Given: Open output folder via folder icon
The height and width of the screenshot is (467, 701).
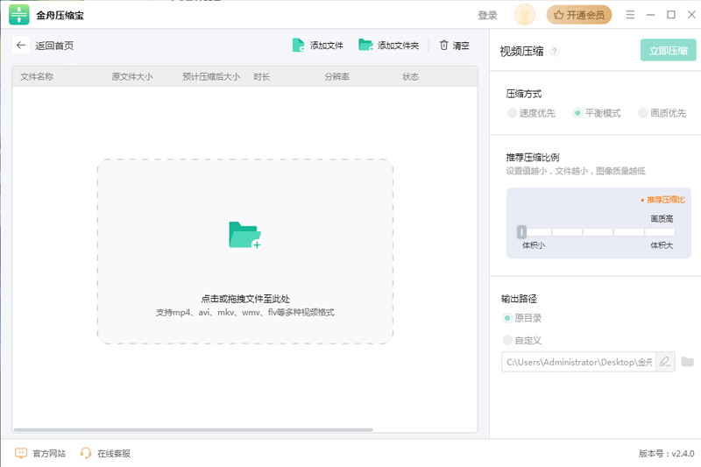Looking at the screenshot, I should tap(688, 362).
